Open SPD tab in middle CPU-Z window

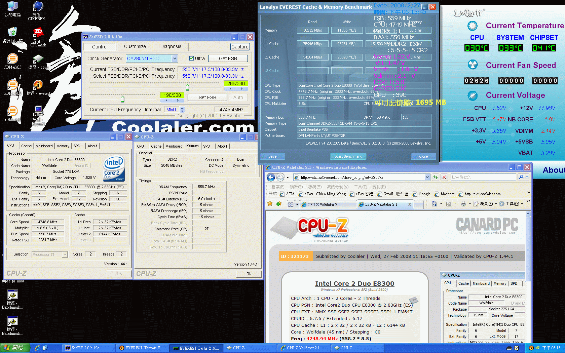[x=206, y=146]
